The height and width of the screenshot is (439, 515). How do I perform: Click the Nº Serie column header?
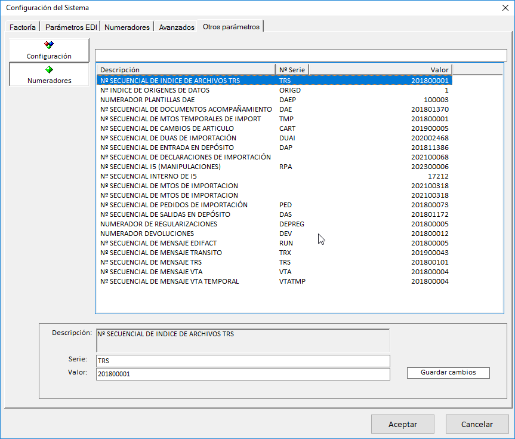pos(292,69)
